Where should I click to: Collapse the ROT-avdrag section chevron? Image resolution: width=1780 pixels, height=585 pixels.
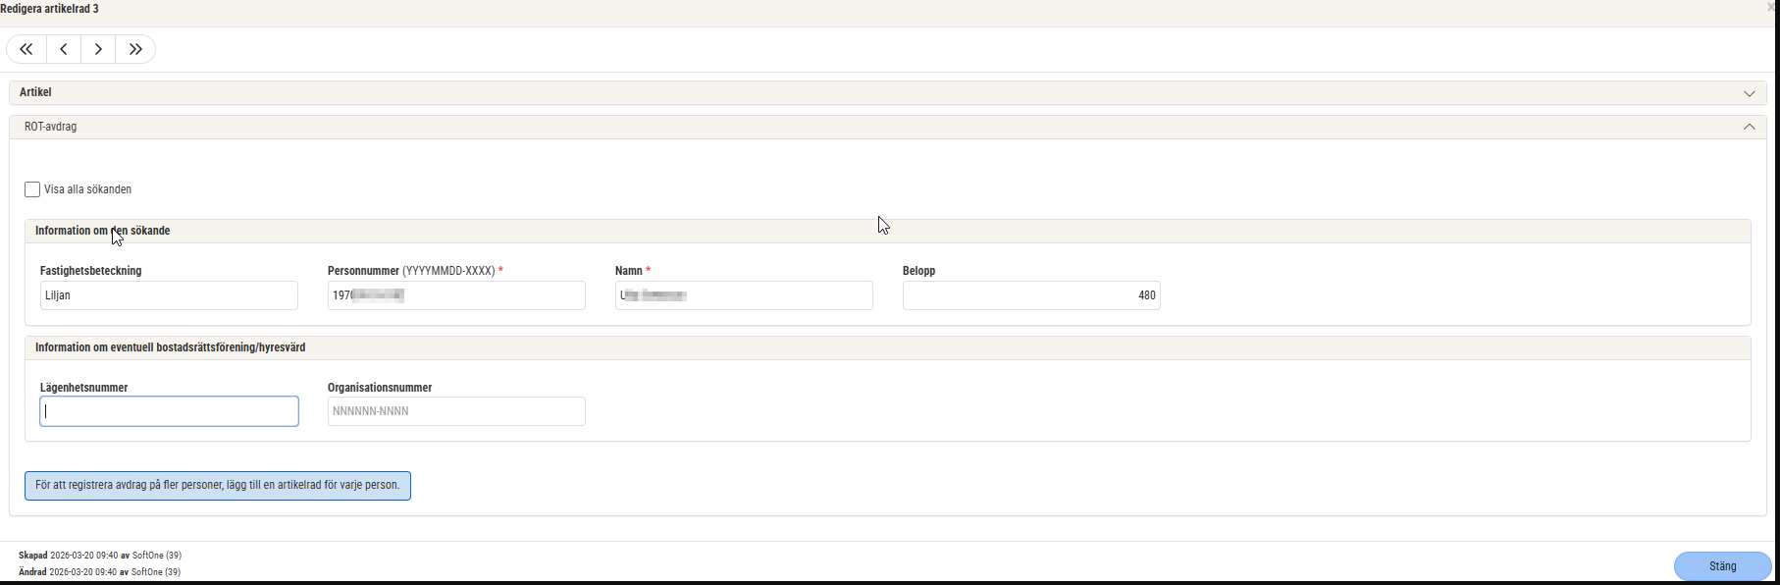[x=1749, y=127]
